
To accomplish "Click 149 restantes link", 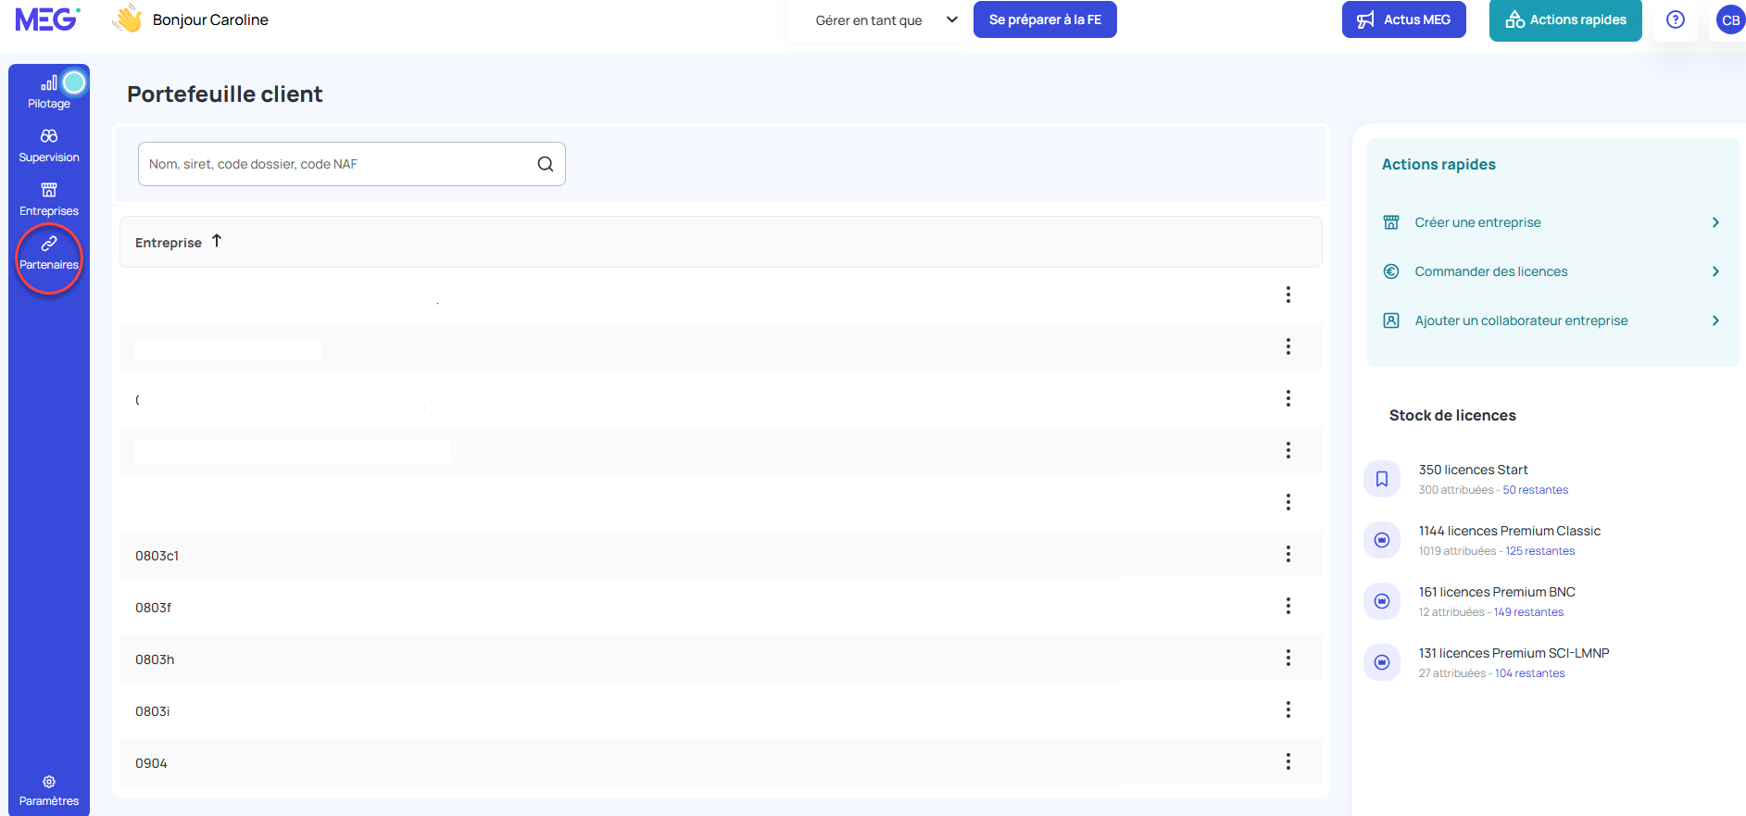I will (x=1528, y=612).
